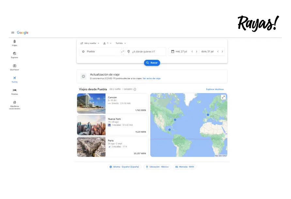Move the return date one day later
Viewport: 291px width, 199px height.
[x=222, y=52]
